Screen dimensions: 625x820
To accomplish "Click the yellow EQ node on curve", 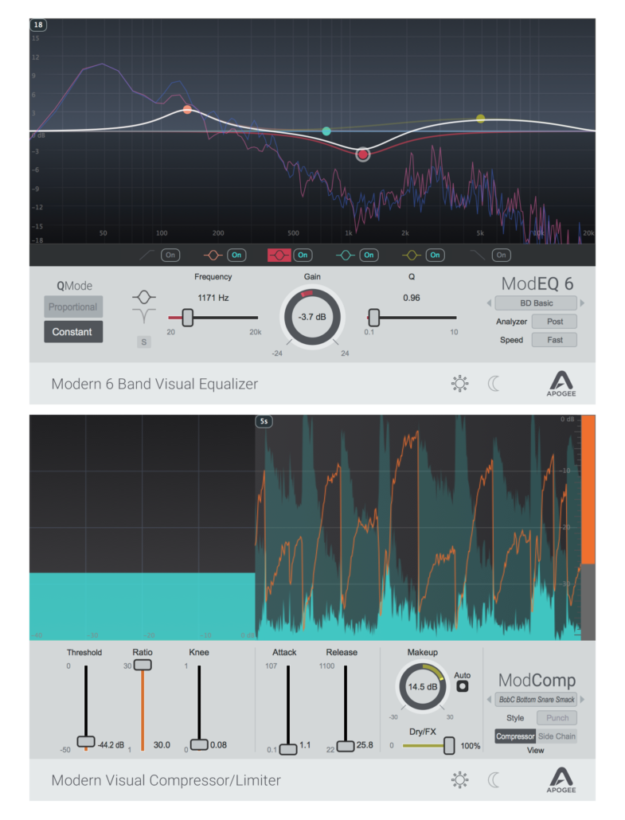I will tap(481, 119).
